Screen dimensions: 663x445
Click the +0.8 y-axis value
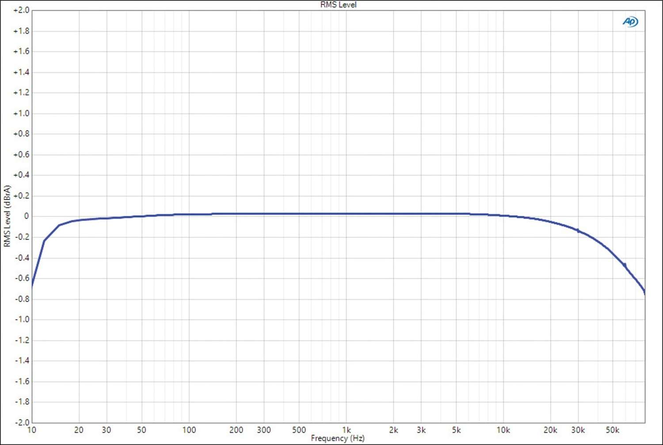[21, 134]
